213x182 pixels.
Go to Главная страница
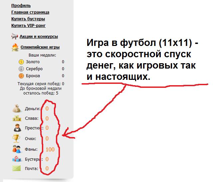[x=30, y=12]
